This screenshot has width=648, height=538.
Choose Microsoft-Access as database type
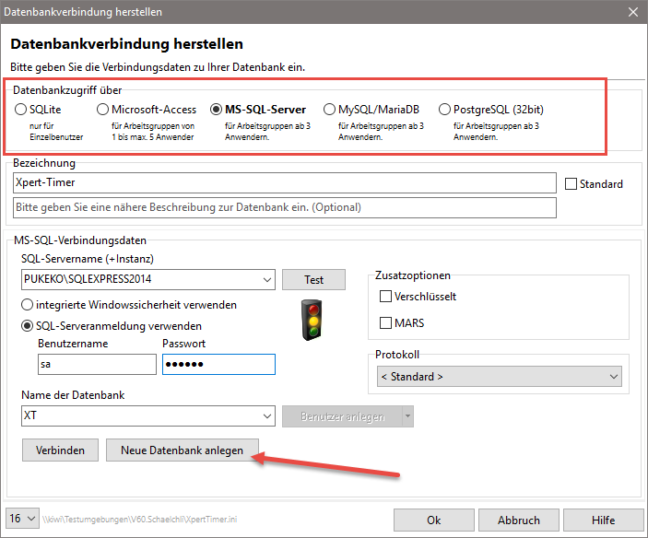(x=103, y=110)
